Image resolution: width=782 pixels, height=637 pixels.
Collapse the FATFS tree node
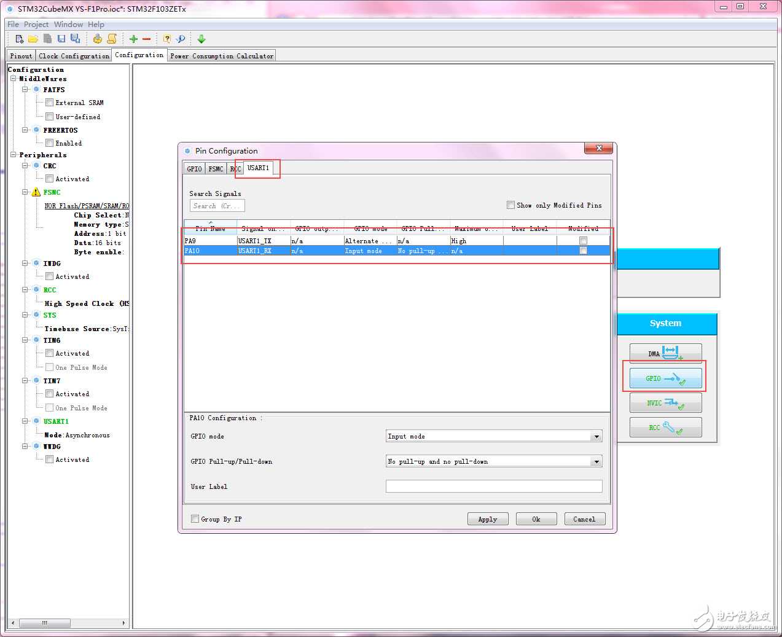(25, 90)
